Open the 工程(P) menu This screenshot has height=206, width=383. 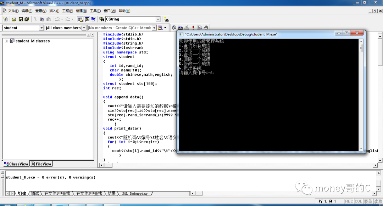click(68, 11)
